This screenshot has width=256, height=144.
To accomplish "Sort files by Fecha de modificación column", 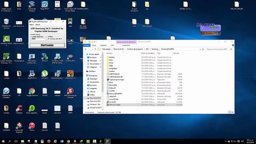I will coord(148,53).
